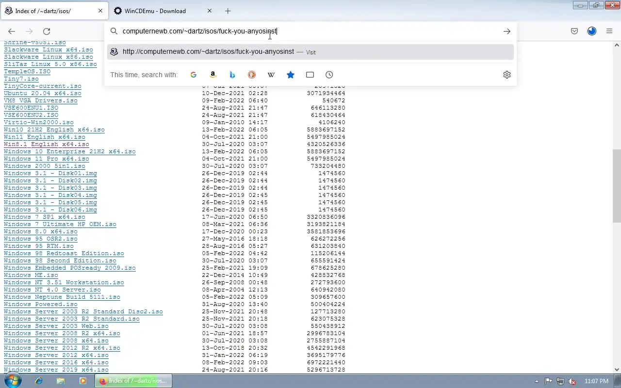Viewport: 621px width, 388px height.
Task: Search this time with Bing icon
Action: click(x=232, y=75)
